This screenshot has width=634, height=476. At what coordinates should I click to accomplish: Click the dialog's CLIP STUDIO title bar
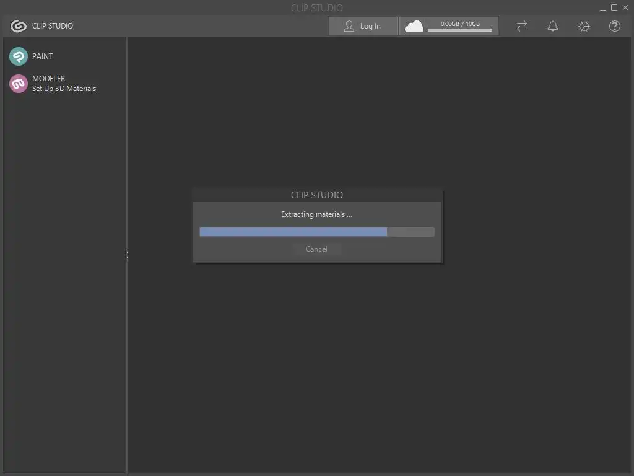pos(318,195)
